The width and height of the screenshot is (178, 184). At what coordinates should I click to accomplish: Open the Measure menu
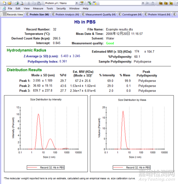38,8
